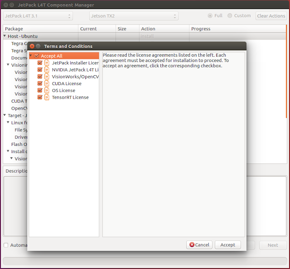Collapse the Accept All tree node
290x269 pixels.
31,56
